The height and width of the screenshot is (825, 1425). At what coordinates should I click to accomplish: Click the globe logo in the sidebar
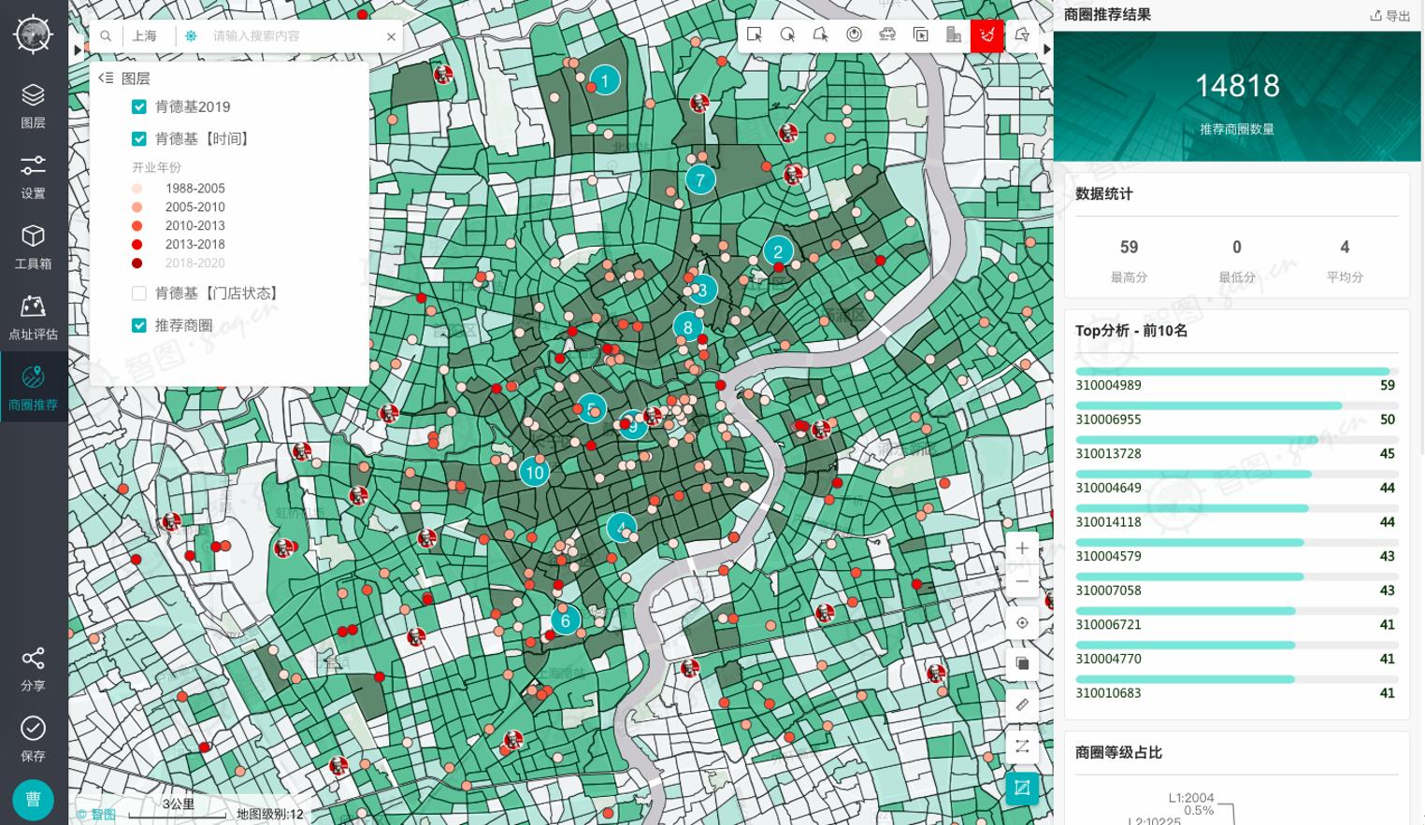(x=33, y=35)
